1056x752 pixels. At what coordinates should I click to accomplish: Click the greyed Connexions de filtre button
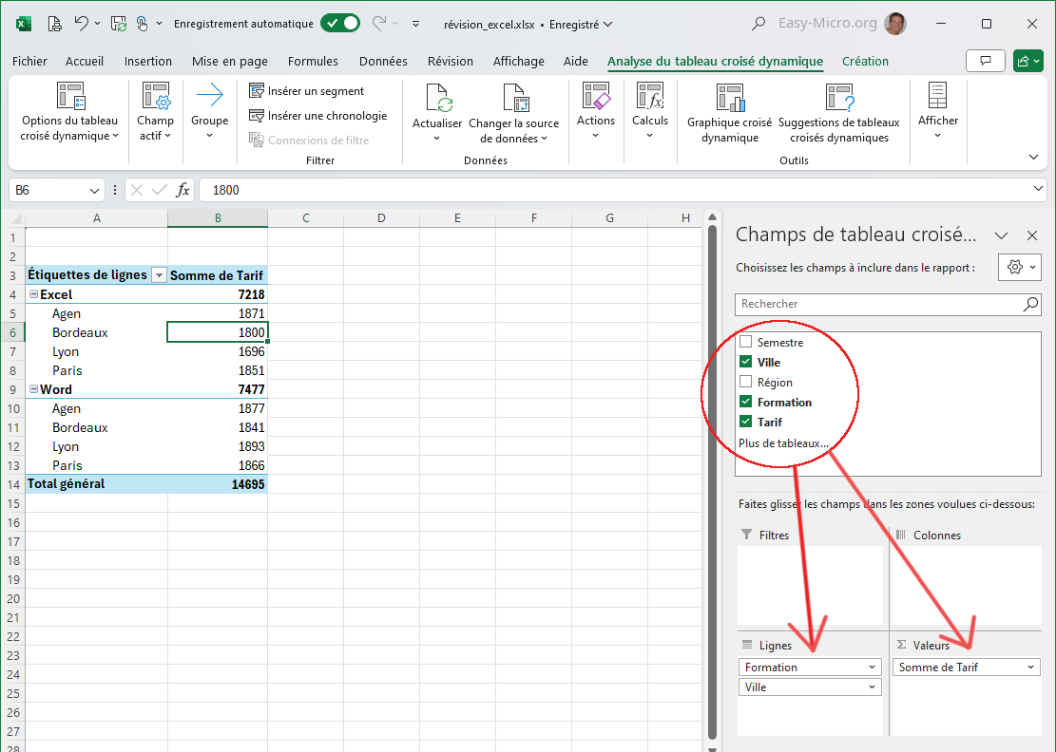[309, 140]
